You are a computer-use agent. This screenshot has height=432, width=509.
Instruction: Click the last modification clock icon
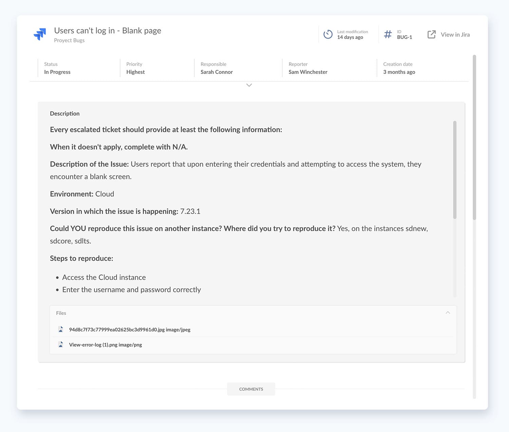pyautogui.click(x=328, y=34)
